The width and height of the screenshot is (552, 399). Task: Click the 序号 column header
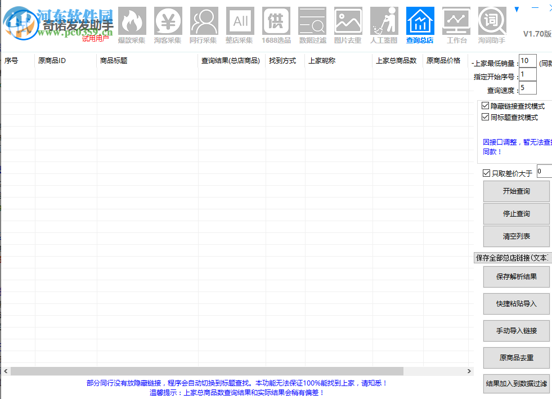point(19,61)
